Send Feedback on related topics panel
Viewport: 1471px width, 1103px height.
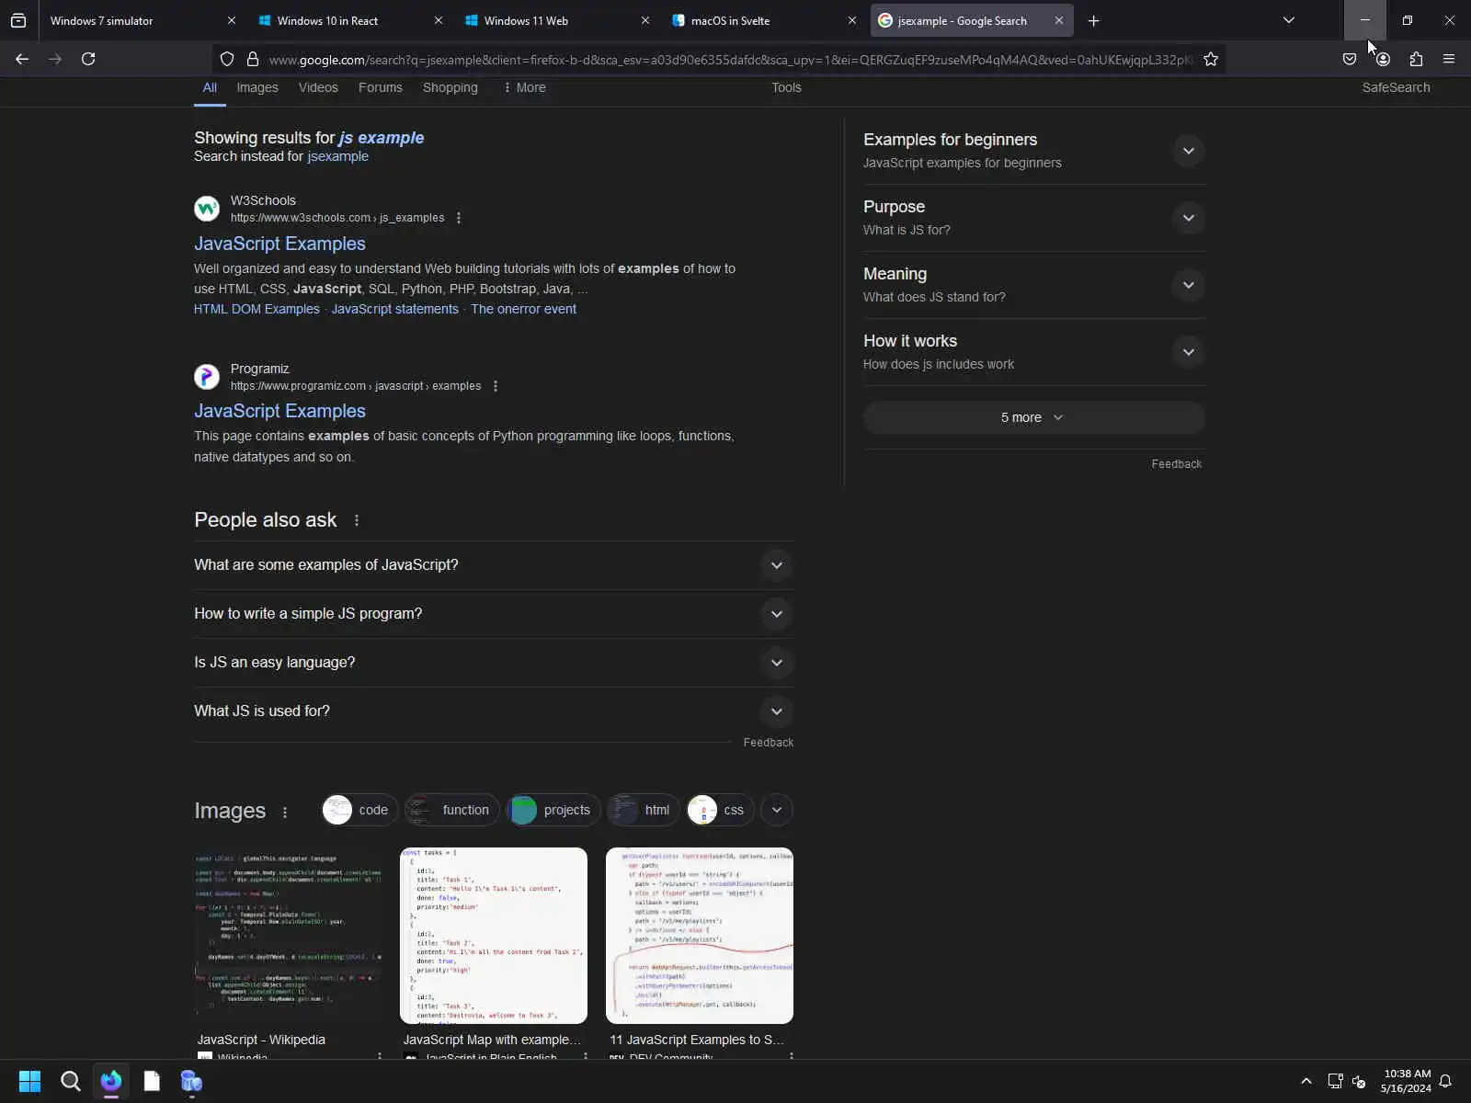click(x=1176, y=464)
